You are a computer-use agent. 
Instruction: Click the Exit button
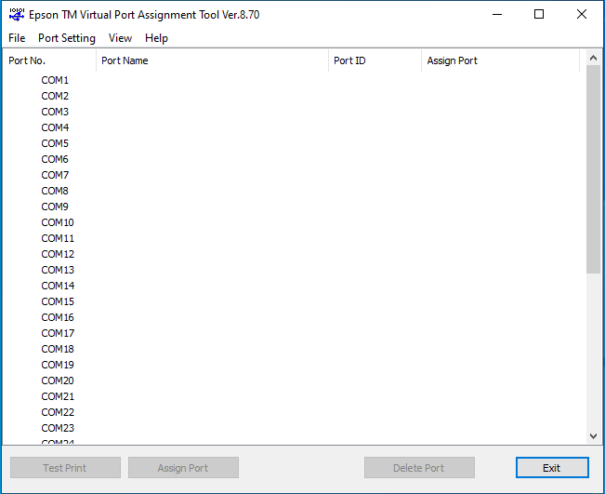(x=552, y=468)
